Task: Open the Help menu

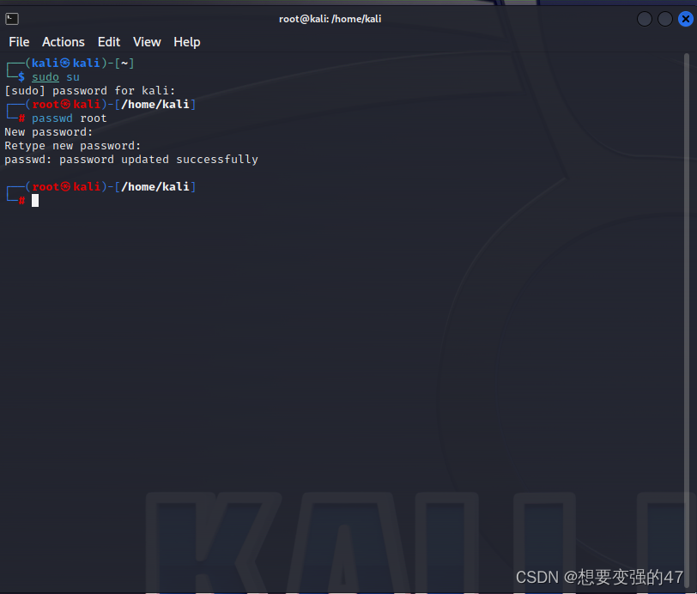Action: pyautogui.click(x=187, y=42)
